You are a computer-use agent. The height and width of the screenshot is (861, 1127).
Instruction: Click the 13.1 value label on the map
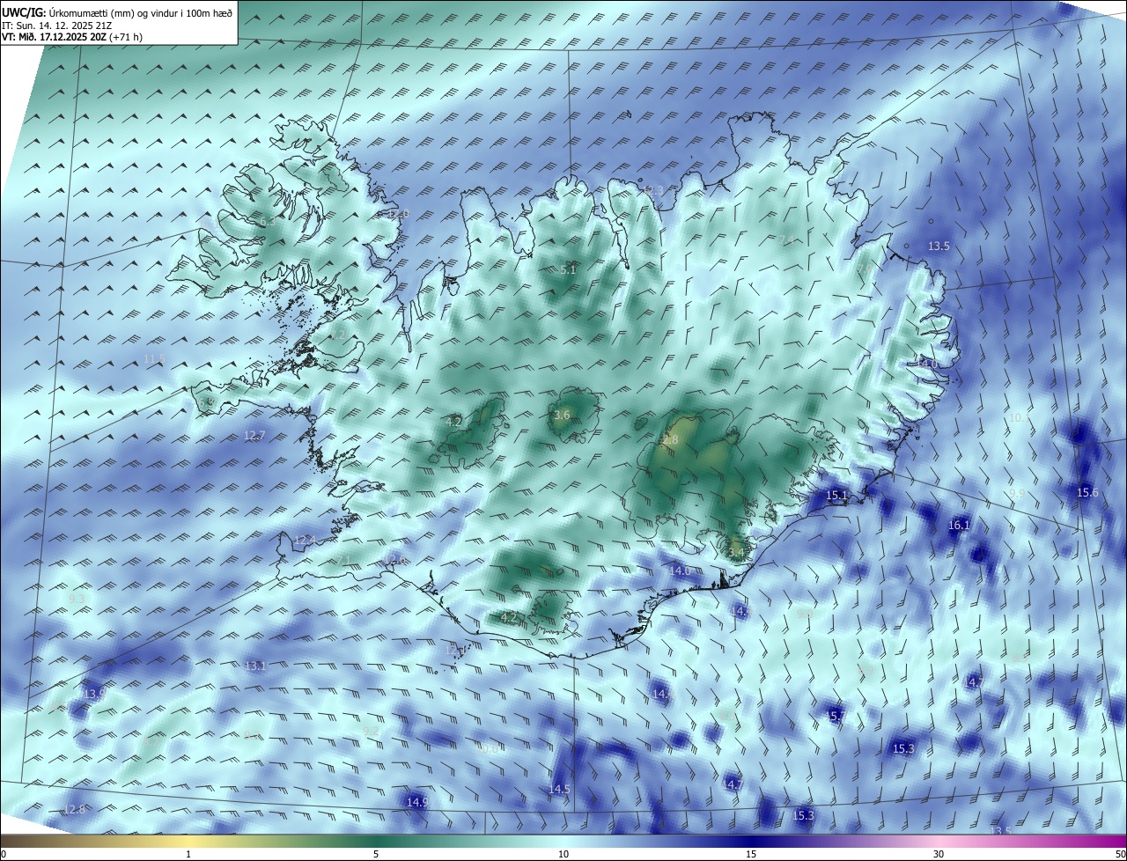coord(255,666)
